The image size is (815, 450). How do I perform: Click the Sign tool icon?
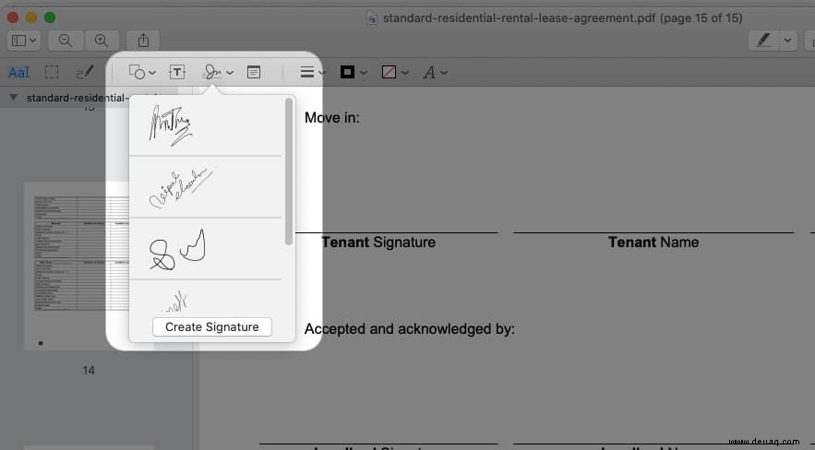point(212,72)
